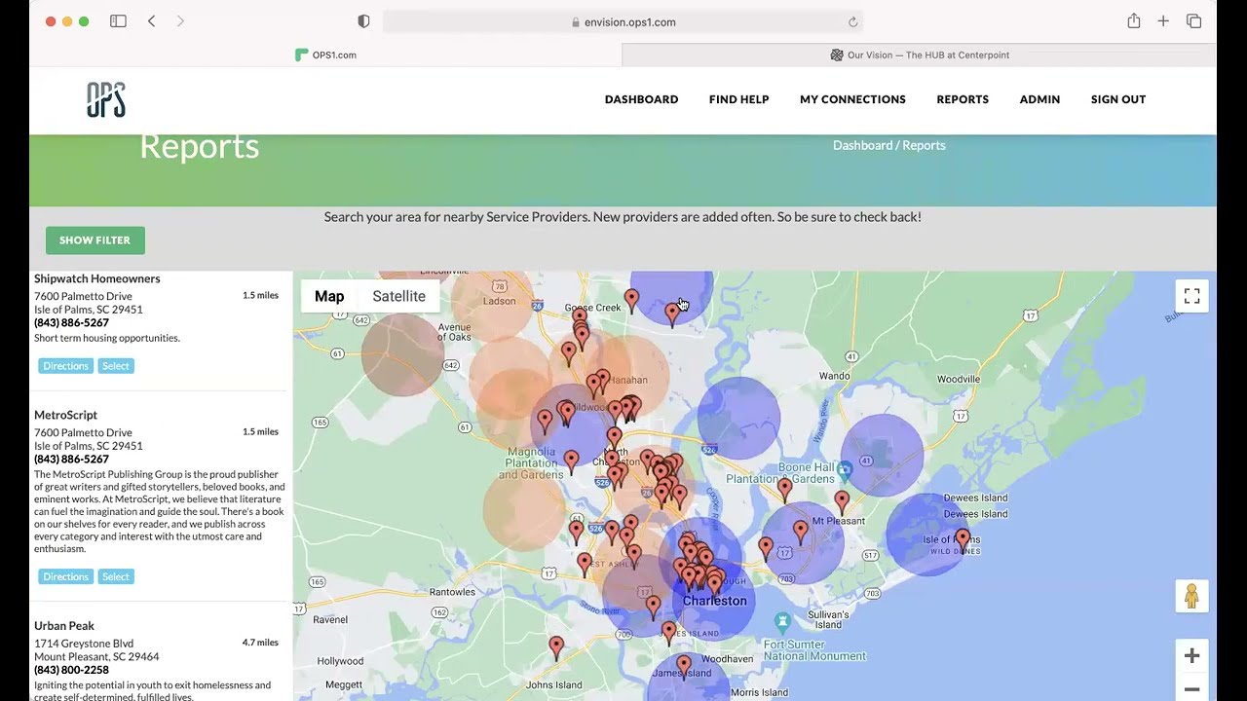Click the map pin just above Mt Pleasant label

click(842, 502)
